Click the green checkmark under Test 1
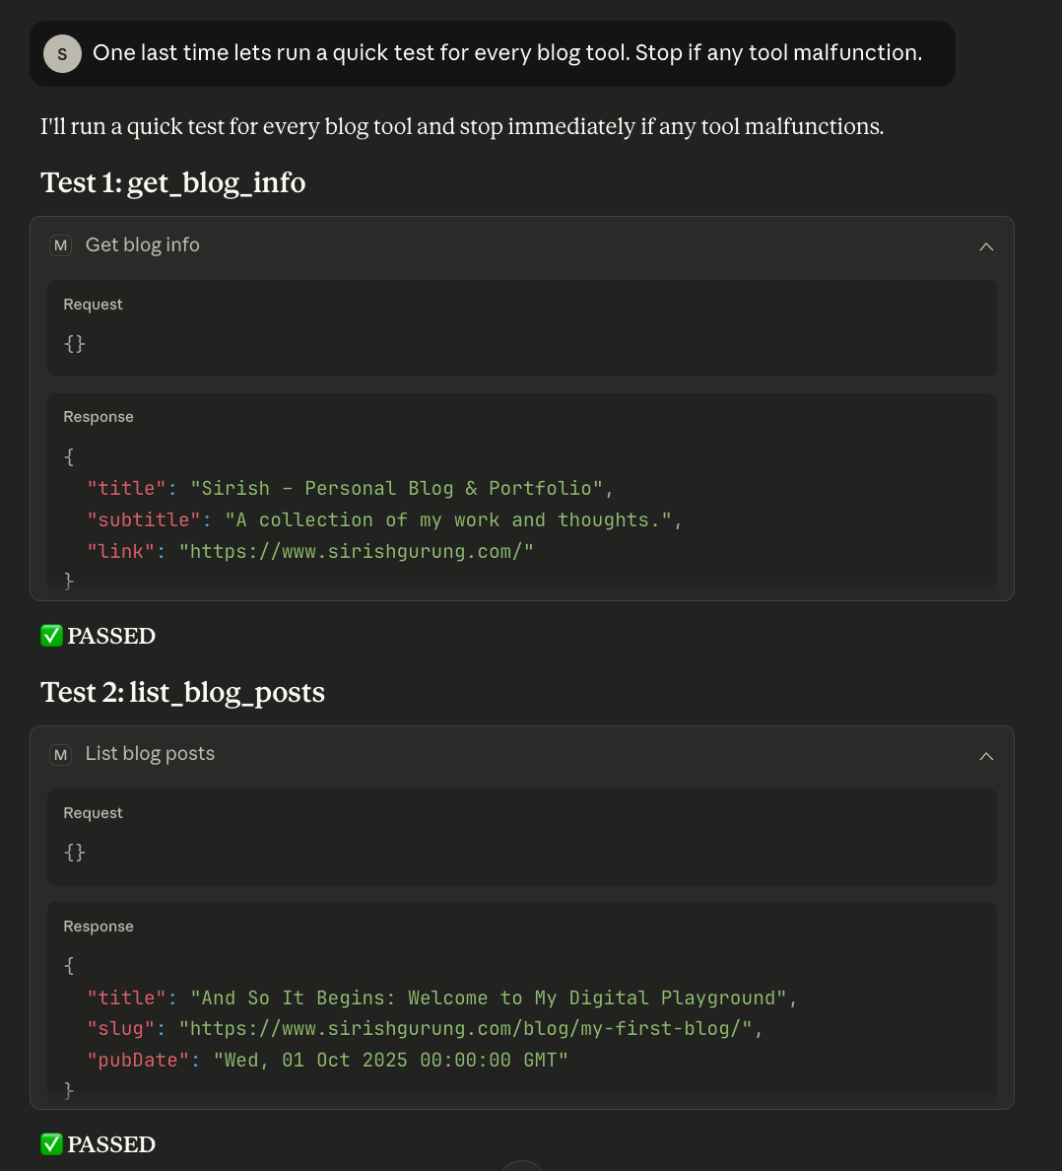Screen dimensions: 1062x1171 pos(51,636)
